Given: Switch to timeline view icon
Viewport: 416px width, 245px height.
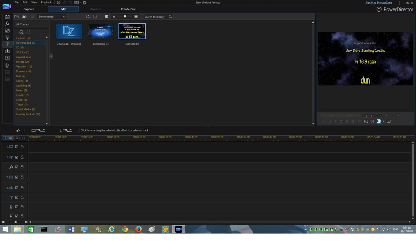Looking at the screenshot, I should pyautogui.click(x=6, y=138).
